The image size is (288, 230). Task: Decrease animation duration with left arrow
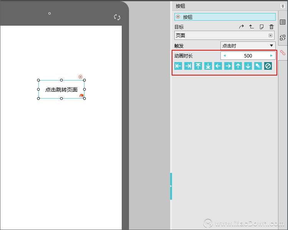pyautogui.click(x=225, y=56)
